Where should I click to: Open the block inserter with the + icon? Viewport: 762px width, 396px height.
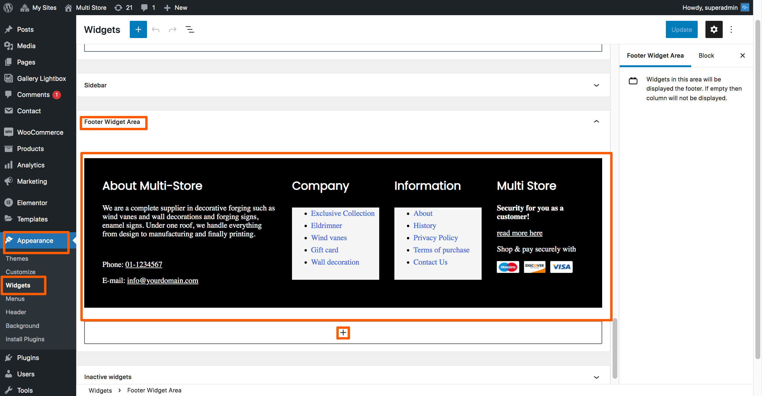click(138, 29)
